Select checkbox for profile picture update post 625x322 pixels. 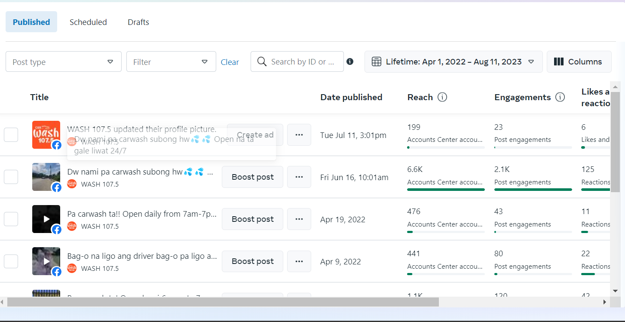point(11,135)
